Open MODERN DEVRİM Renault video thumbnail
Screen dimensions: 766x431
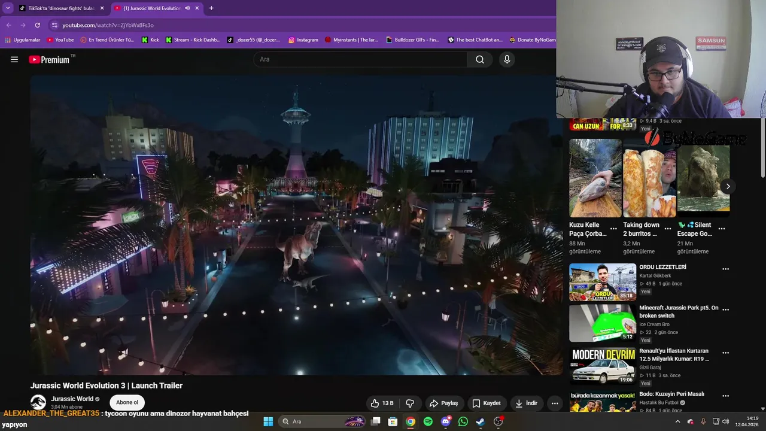pyautogui.click(x=603, y=366)
